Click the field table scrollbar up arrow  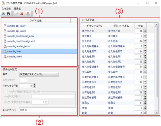[156, 25]
